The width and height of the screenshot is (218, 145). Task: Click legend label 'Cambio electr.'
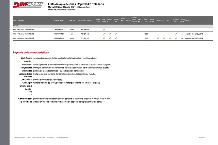click(x=25, y=99)
